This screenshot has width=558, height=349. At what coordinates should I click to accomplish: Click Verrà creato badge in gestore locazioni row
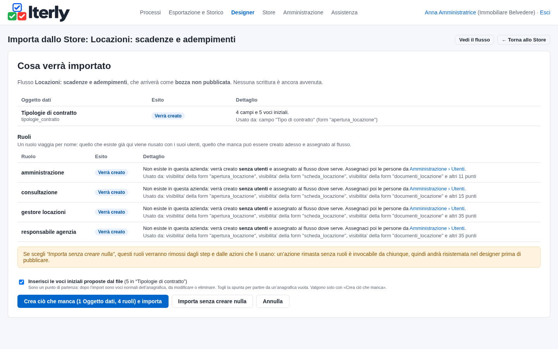click(112, 212)
